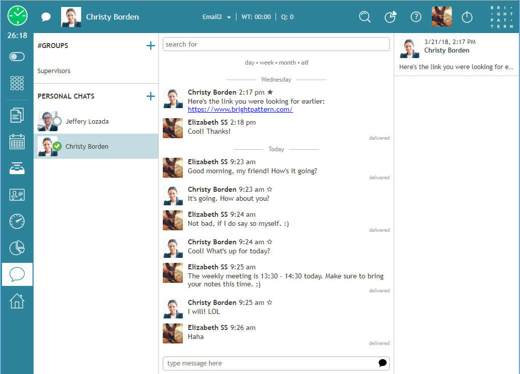
Task: Show all chat history
Action: (305, 62)
